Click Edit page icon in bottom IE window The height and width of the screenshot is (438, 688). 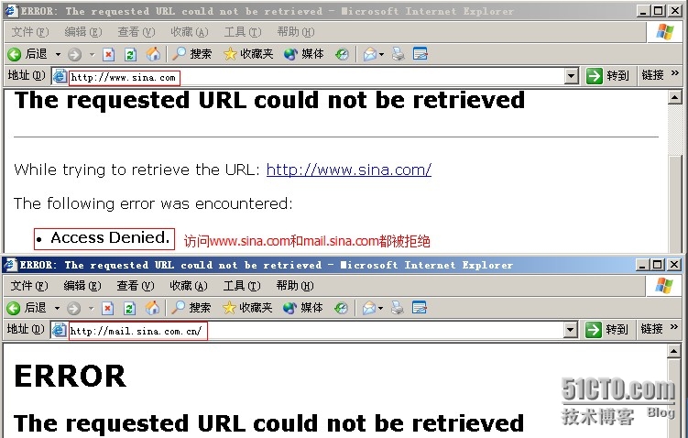(419, 308)
